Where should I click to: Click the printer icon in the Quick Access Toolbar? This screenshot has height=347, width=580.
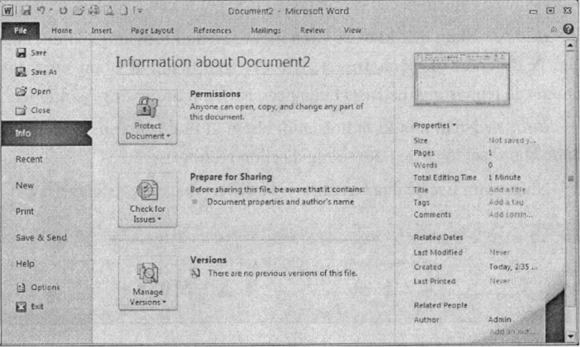94,11
